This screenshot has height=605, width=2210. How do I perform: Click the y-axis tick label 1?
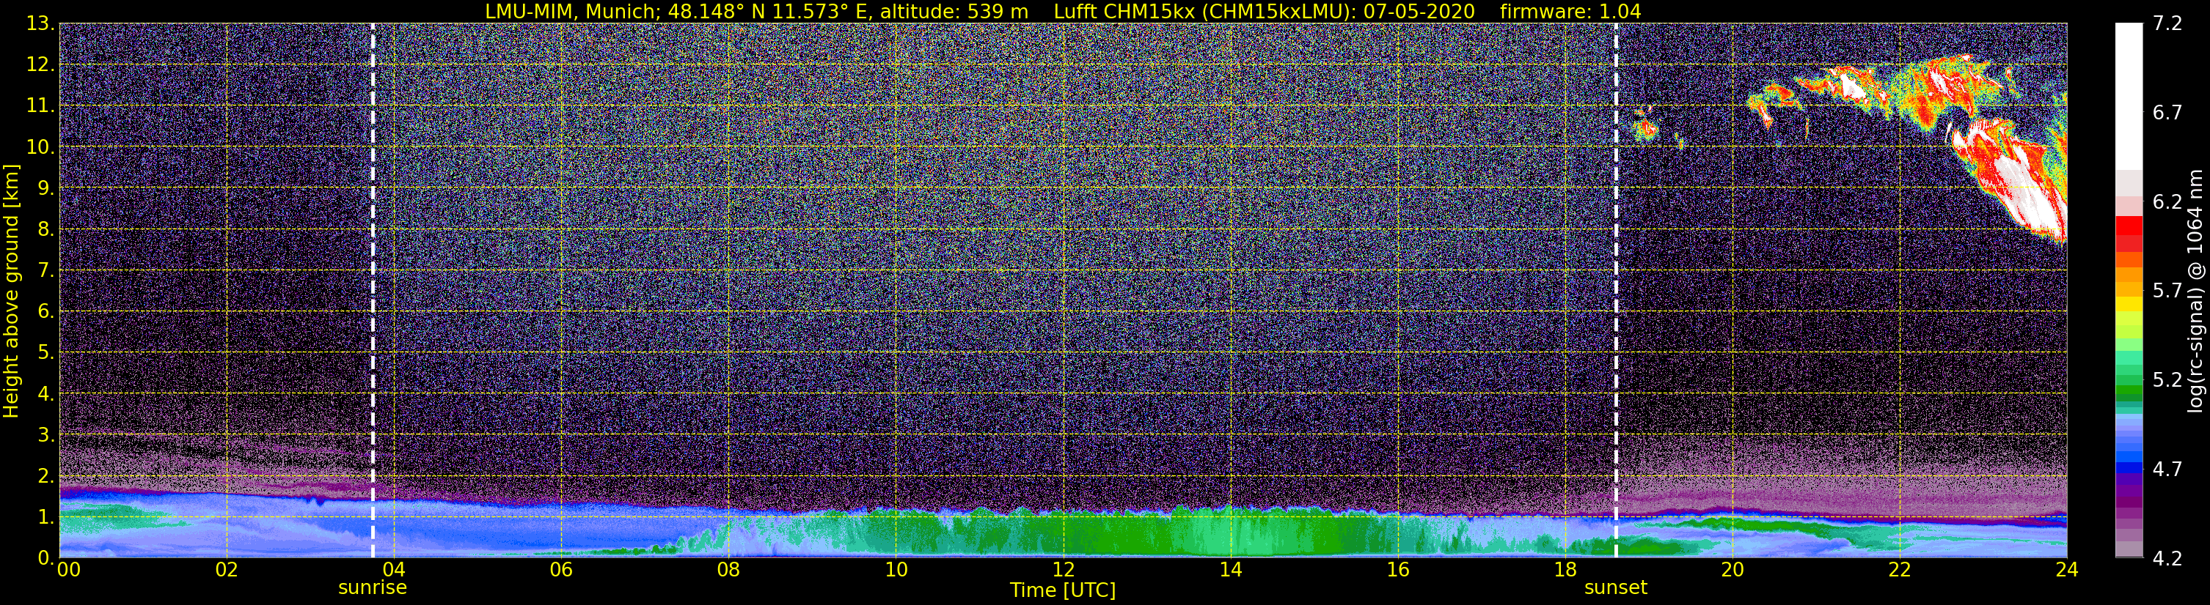[x=46, y=516]
